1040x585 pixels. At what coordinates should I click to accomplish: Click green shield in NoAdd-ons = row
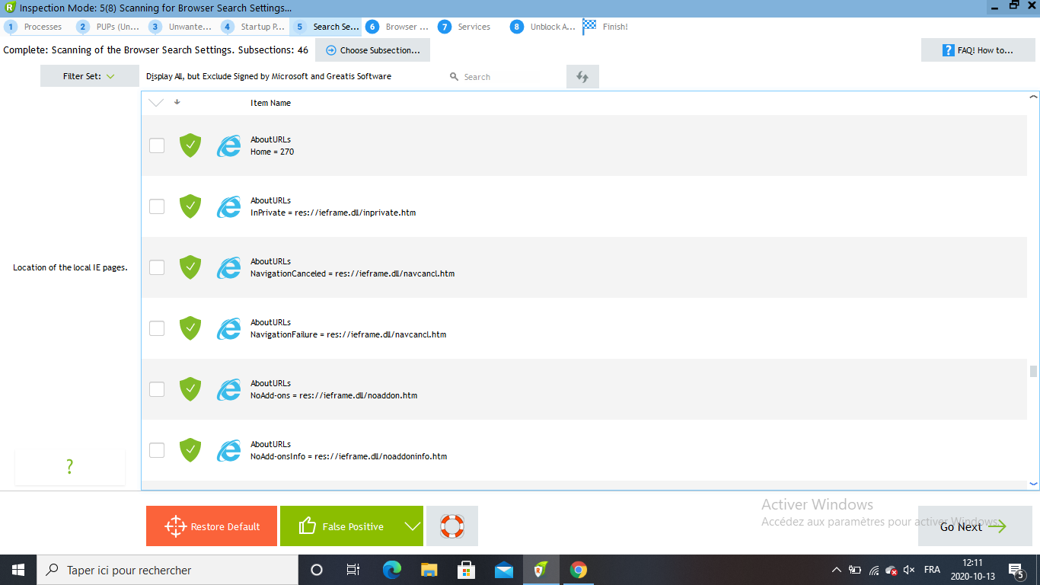coord(190,389)
